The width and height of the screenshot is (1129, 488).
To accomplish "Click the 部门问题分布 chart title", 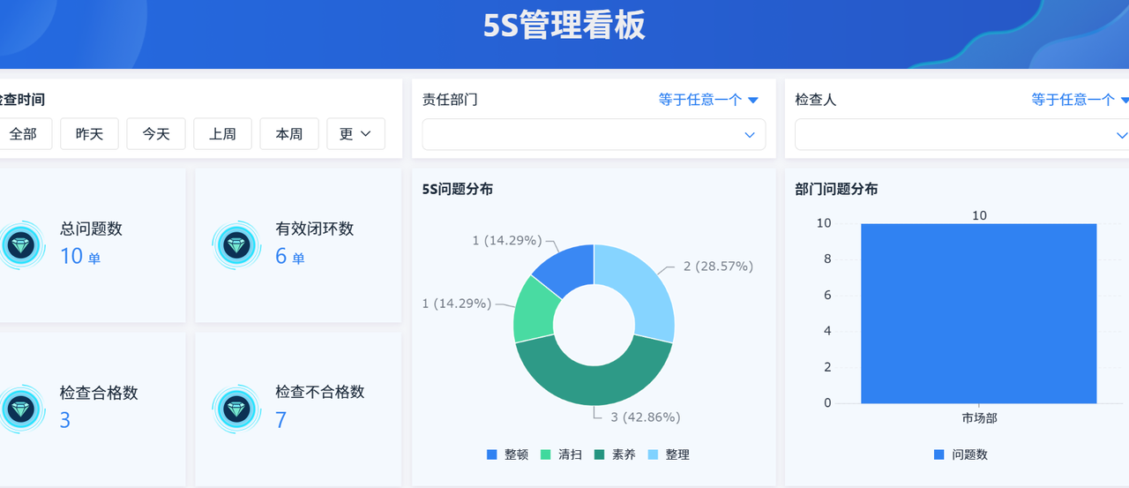I will [x=836, y=189].
